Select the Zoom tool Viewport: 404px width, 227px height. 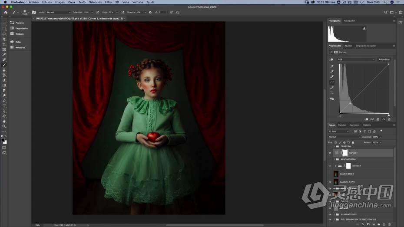point(4,126)
